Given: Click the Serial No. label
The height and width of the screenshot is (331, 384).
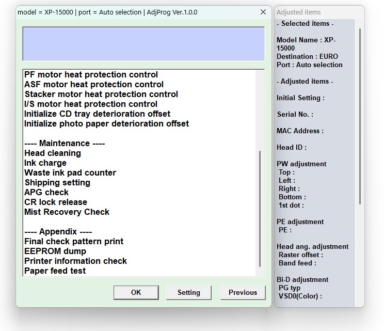Looking at the screenshot, I should click(x=295, y=115).
